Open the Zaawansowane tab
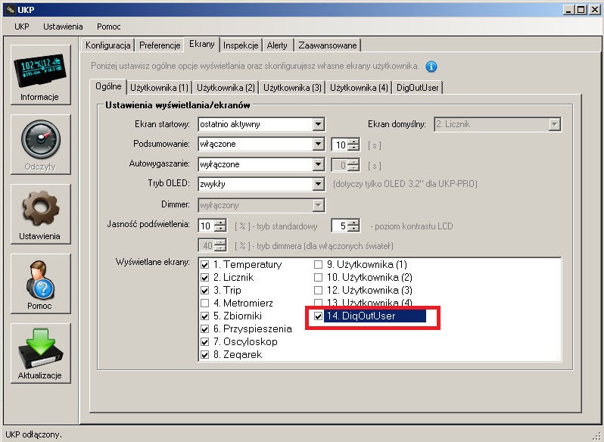604x442 pixels. coord(327,45)
